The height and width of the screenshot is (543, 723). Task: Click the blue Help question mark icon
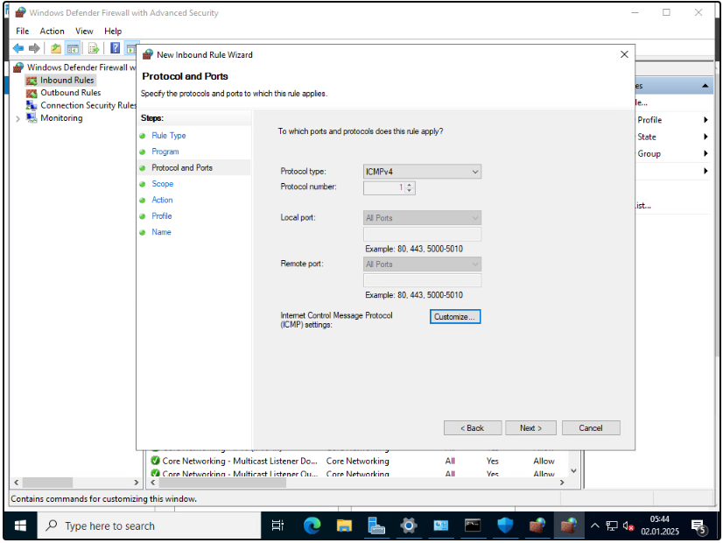click(x=116, y=48)
